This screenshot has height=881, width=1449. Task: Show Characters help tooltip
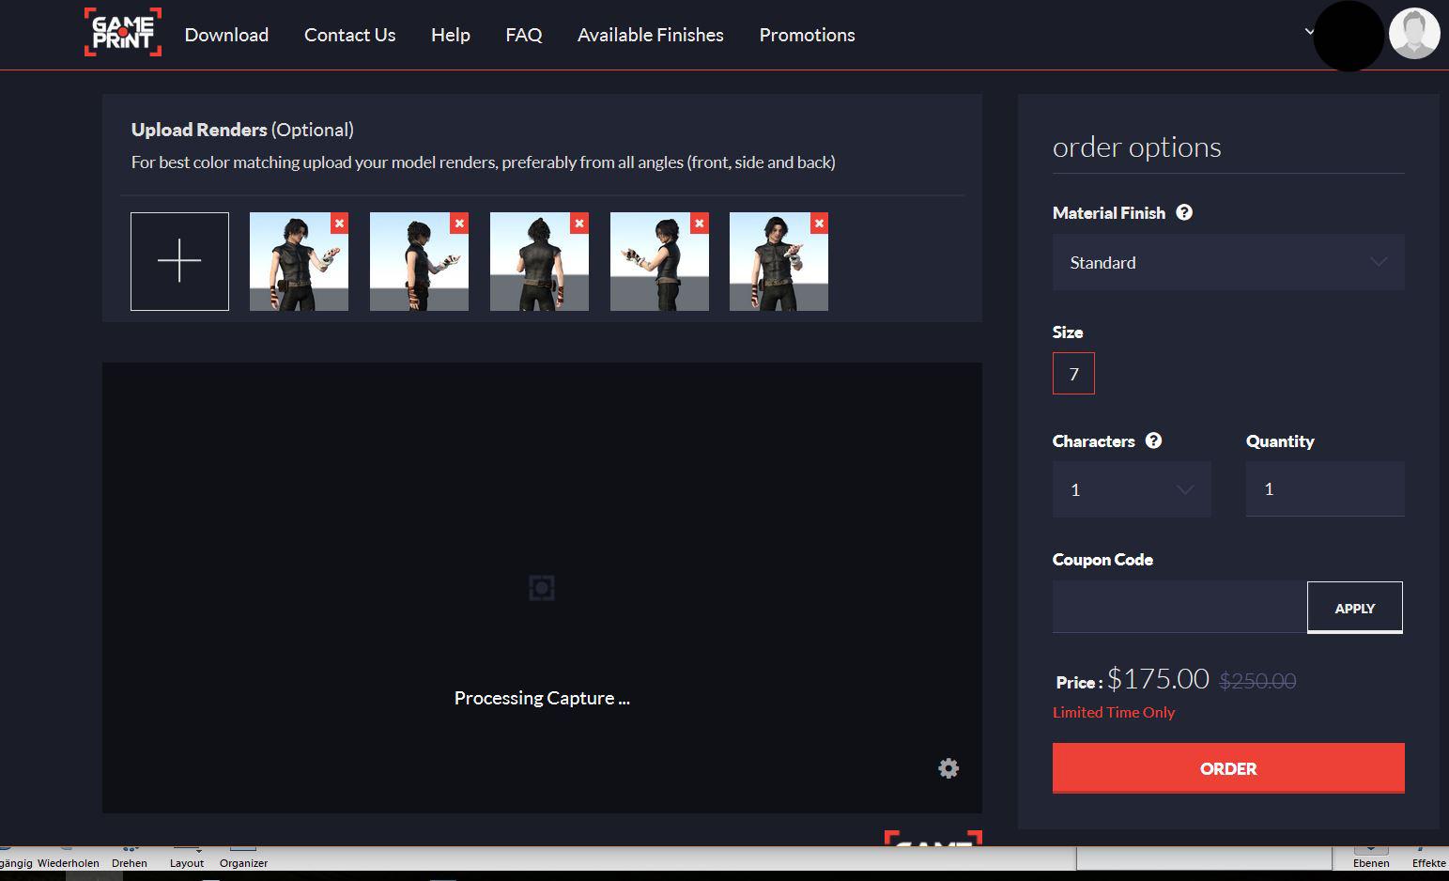point(1153,440)
